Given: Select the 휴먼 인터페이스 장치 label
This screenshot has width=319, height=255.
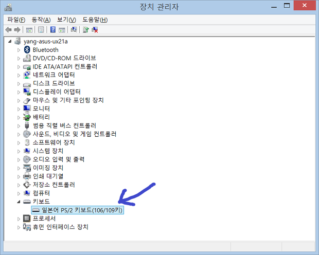Looking at the screenshot, I should (60, 227).
